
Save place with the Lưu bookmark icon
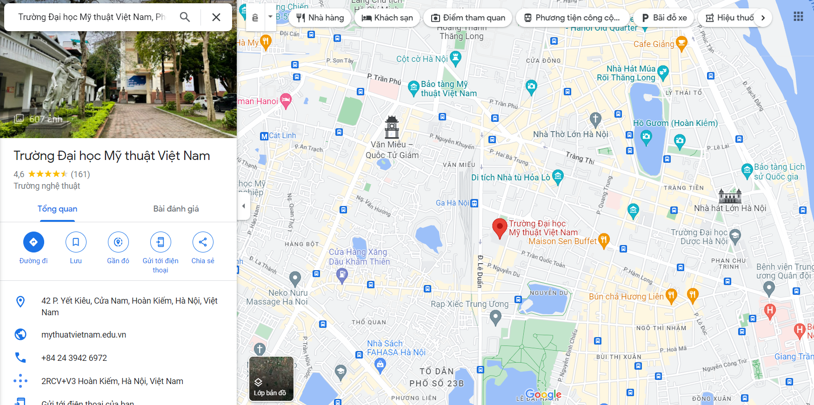coord(76,242)
